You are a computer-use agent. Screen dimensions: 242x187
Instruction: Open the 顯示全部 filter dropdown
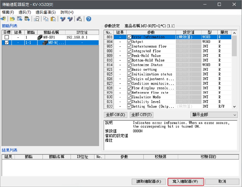point(214,115)
